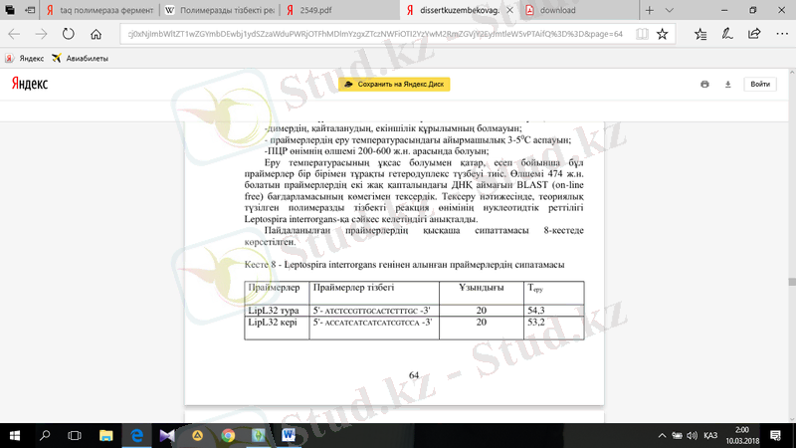Open Visual Studio from taskbar
Image resolution: width=796 pixels, height=448 pixels.
tap(167, 435)
